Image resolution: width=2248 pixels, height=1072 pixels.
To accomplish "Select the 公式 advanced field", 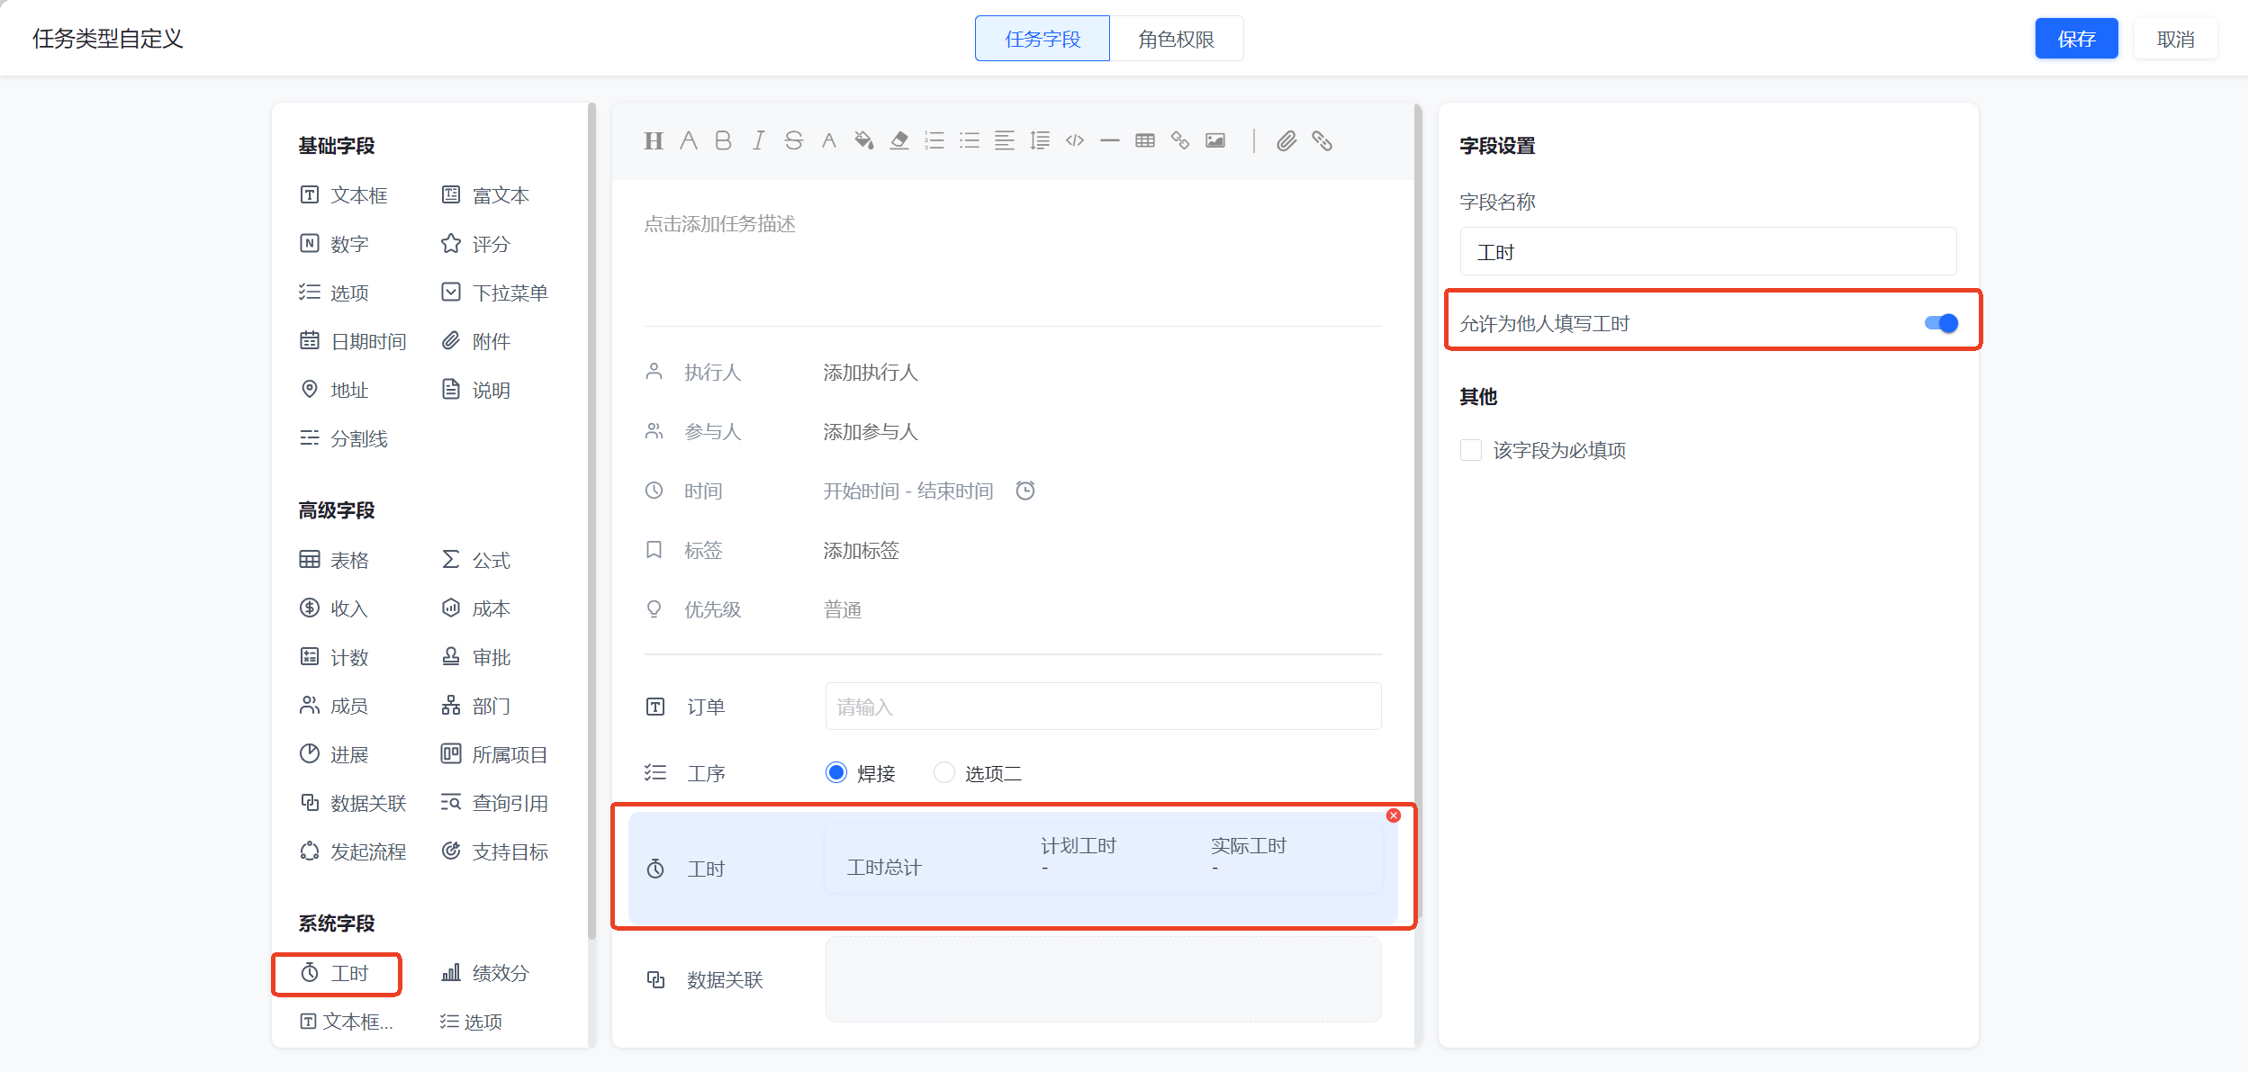I will [476, 560].
